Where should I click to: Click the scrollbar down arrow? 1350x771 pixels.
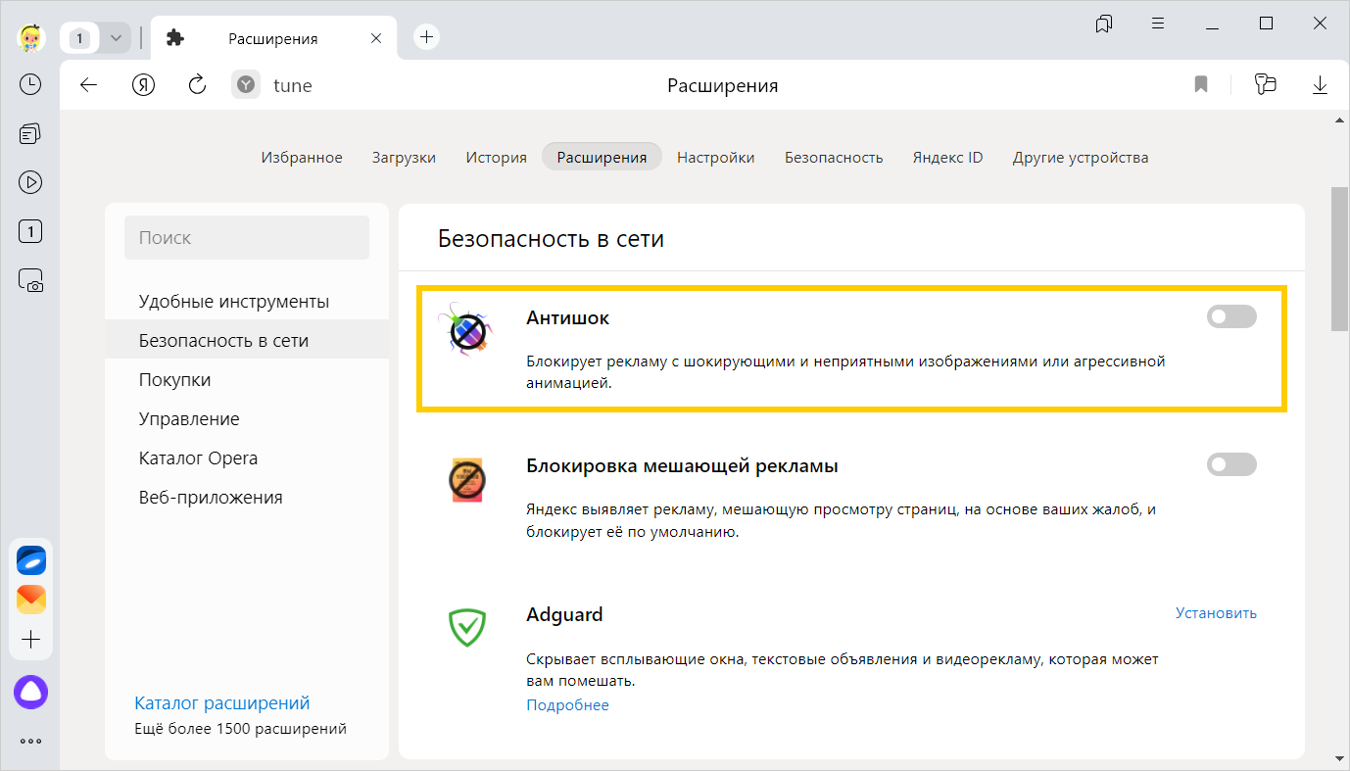pyautogui.click(x=1339, y=757)
